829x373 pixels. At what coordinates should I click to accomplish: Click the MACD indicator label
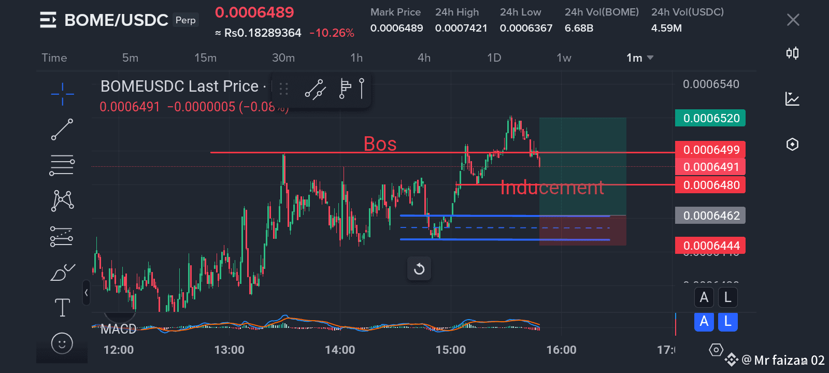(118, 329)
